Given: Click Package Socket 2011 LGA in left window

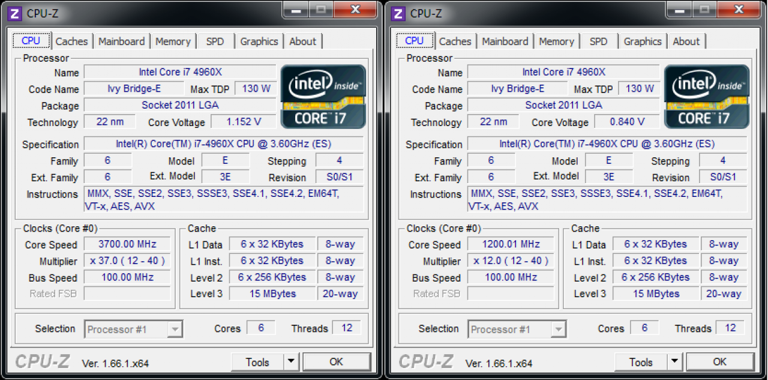Looking at the screenshot, I should click(180, 105).
